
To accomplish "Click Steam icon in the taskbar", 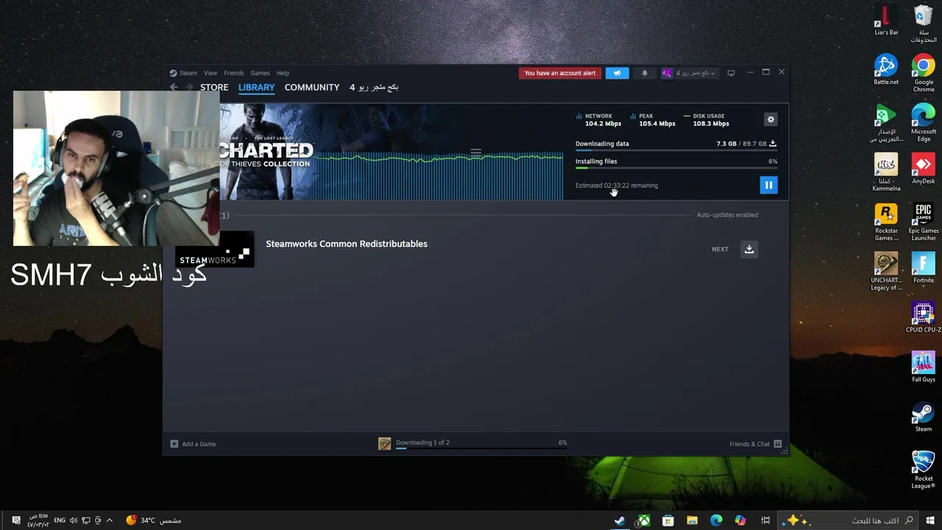I will point(620,520).
